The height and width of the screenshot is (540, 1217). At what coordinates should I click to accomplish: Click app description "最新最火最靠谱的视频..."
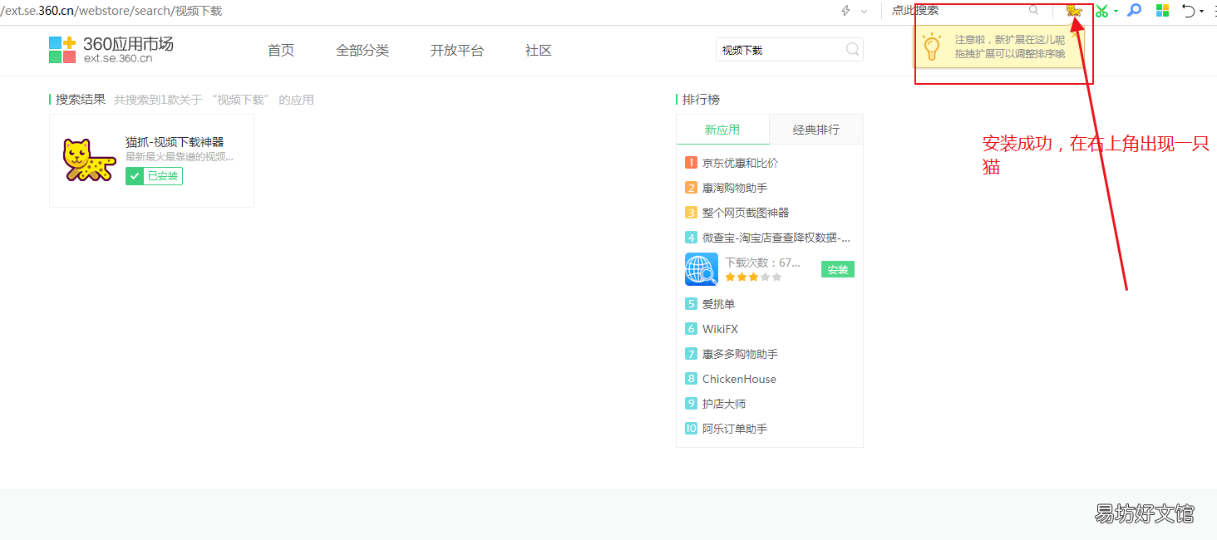[180, 157]
